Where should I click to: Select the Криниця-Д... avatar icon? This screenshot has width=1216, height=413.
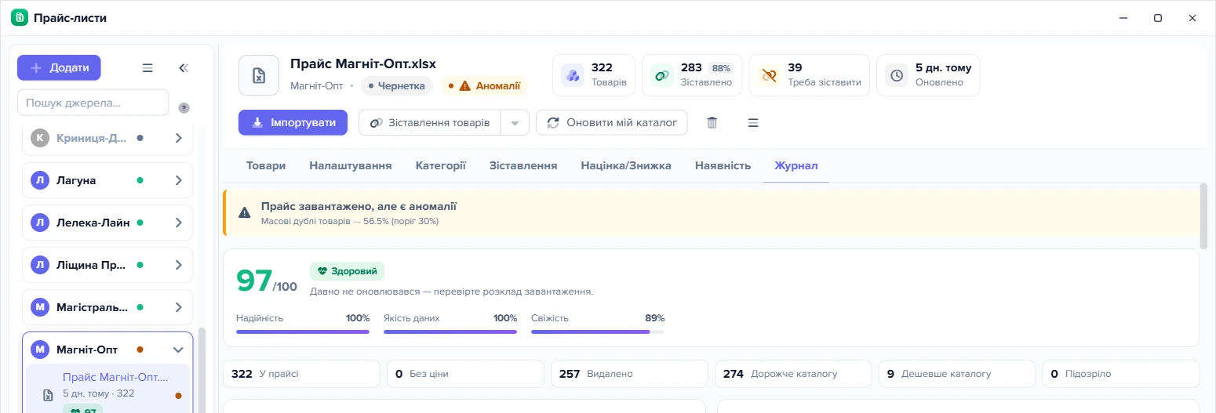point(40,138)
